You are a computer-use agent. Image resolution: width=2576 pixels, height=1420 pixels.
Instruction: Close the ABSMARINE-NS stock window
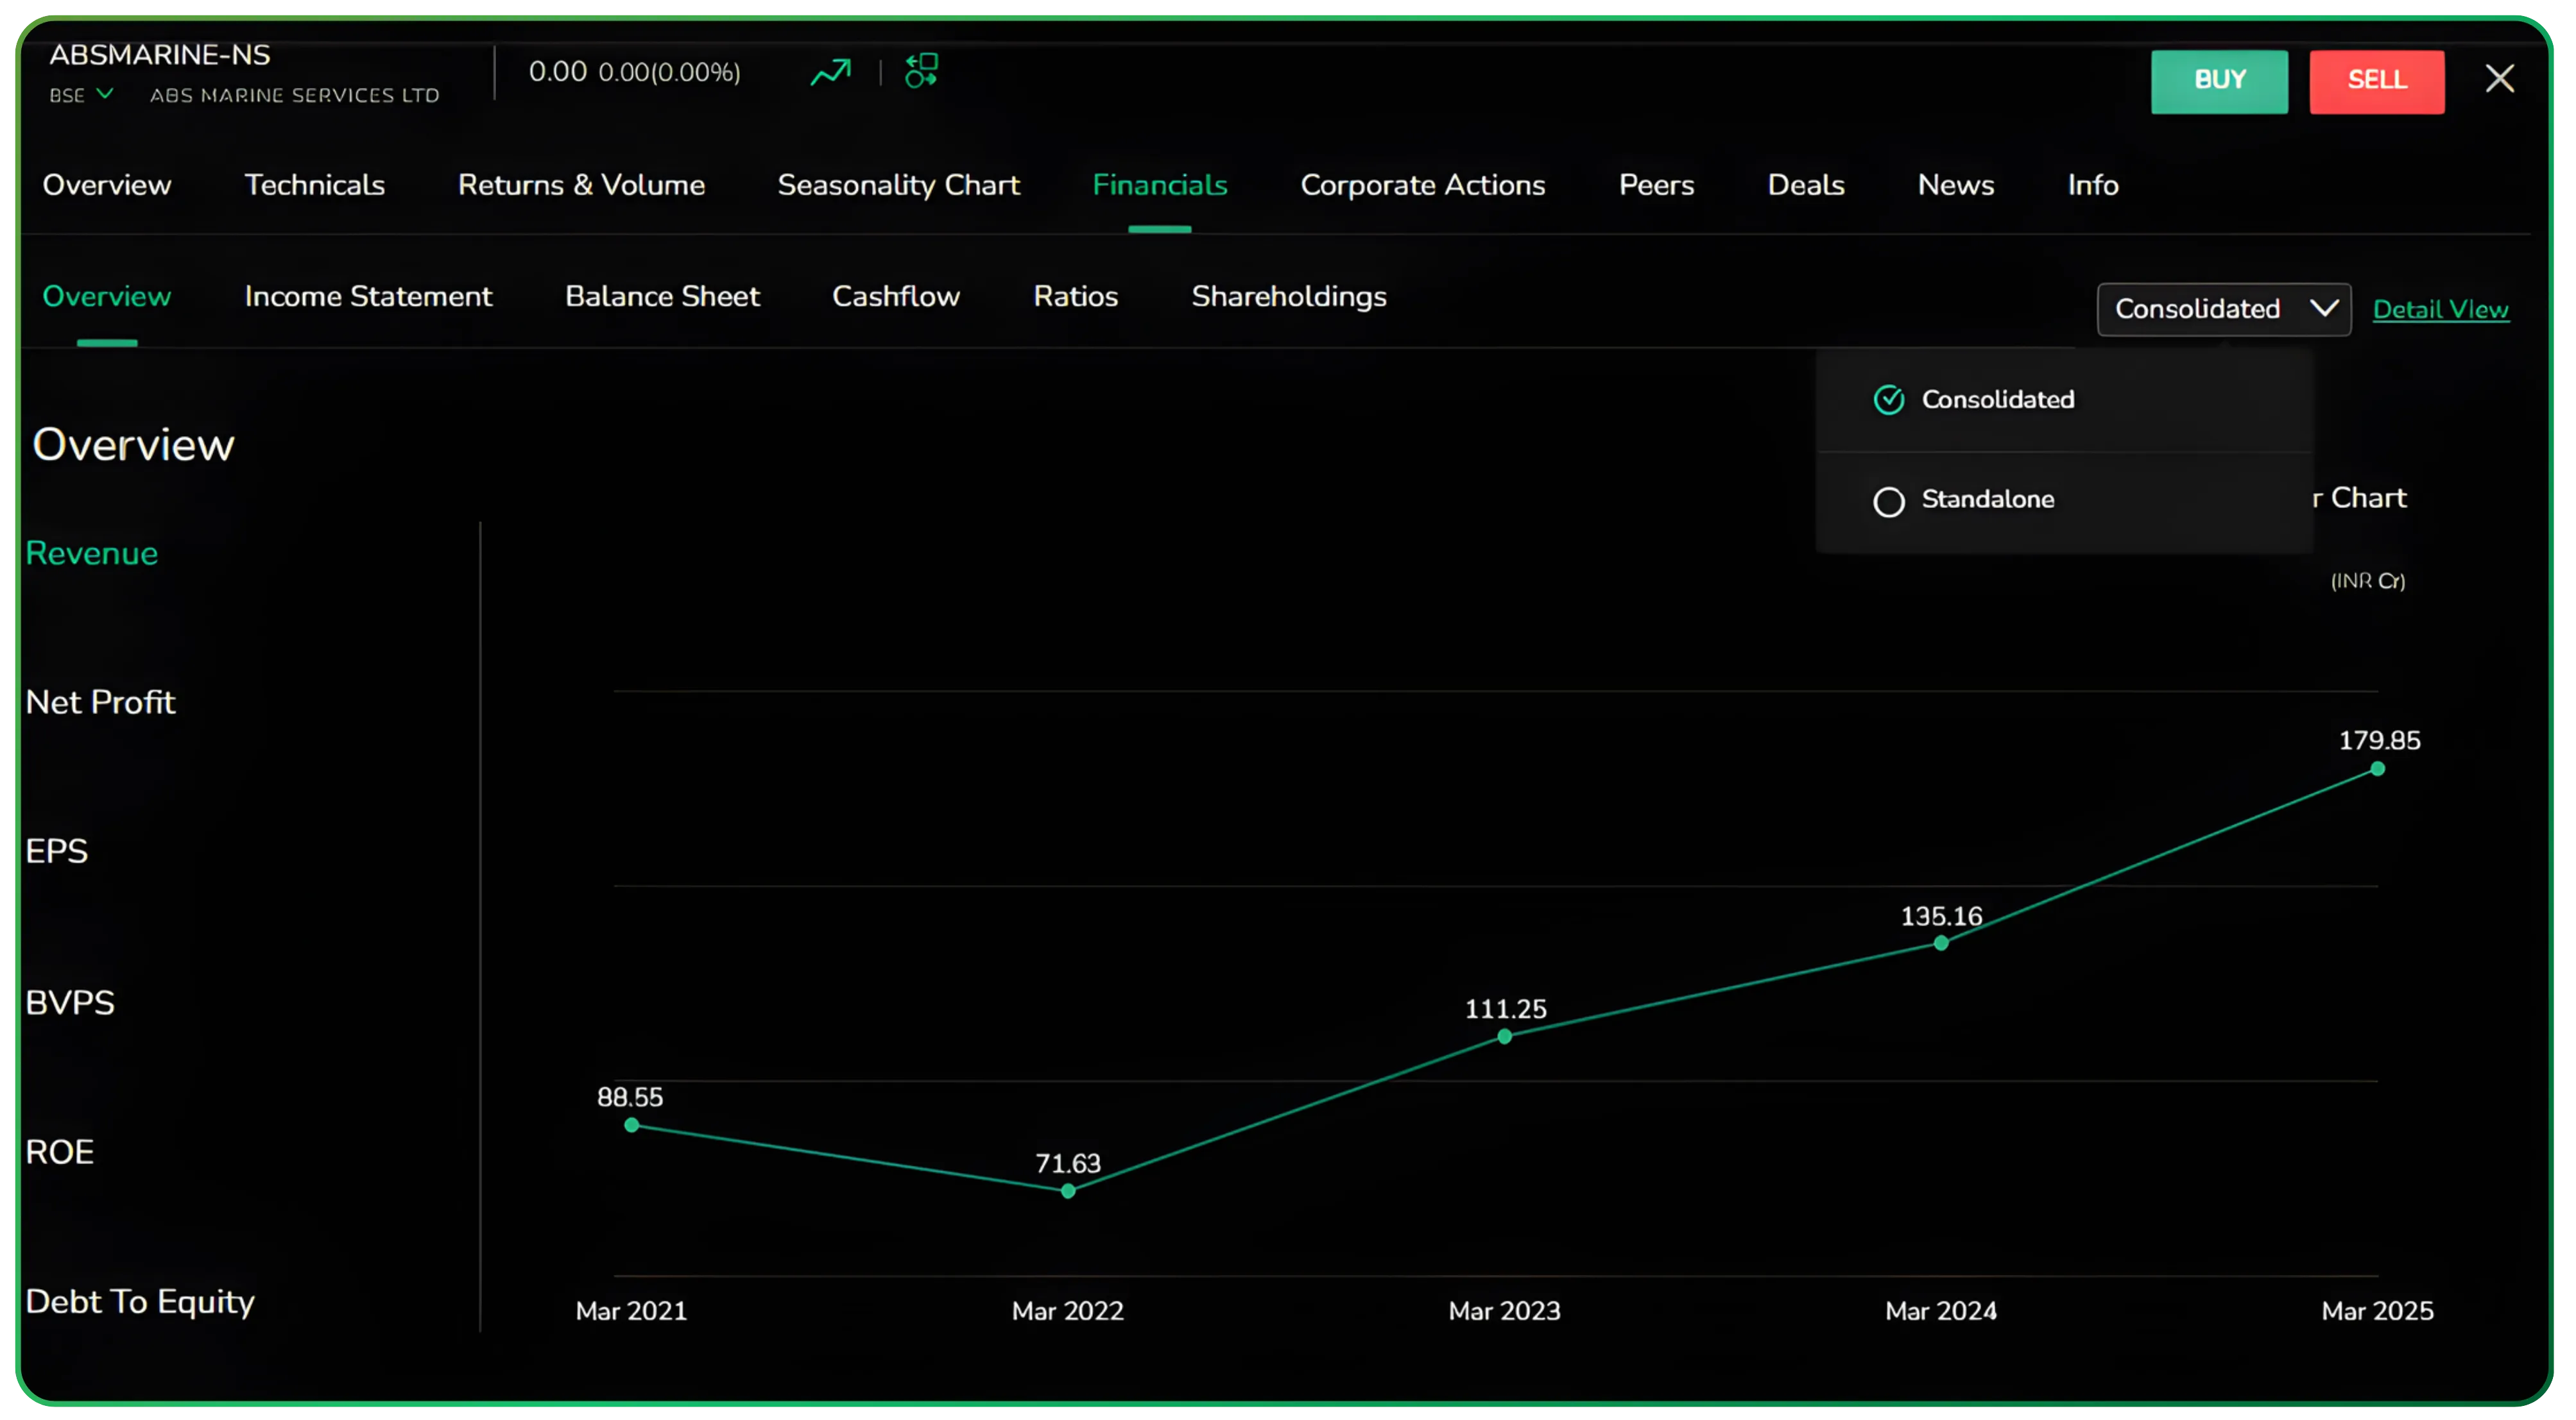point(2500,78)
